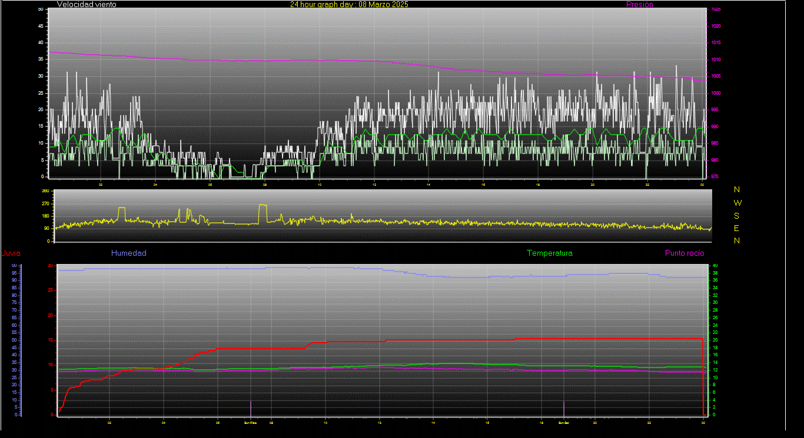Click the 40 value on green temperature axis

715,266
